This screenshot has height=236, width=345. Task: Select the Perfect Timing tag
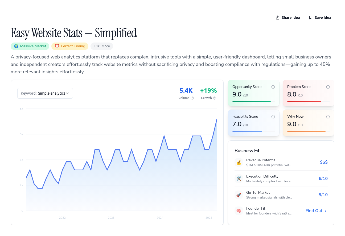70,46
